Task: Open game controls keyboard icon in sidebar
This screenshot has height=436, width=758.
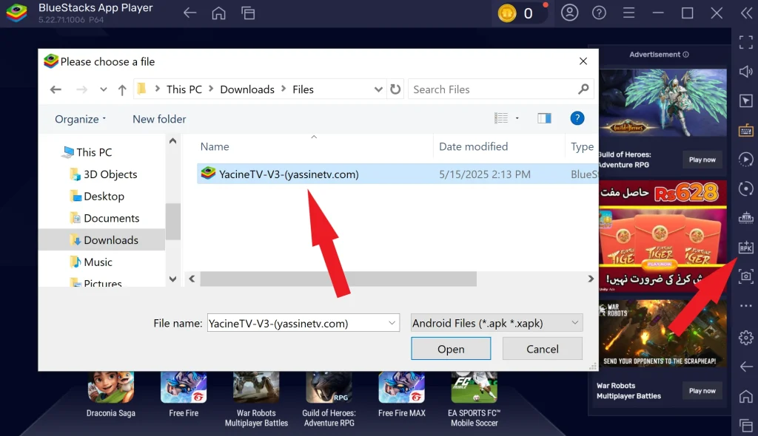Action: click(x=746, y=130)
